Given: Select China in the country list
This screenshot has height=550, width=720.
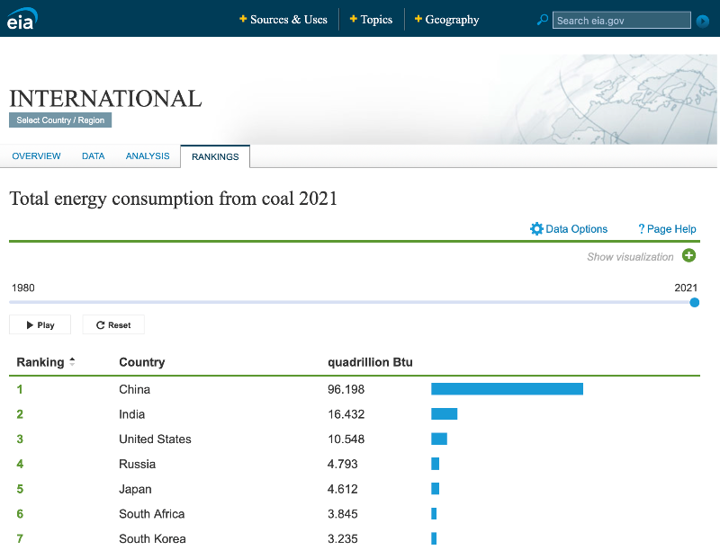Looking at the screenshot, I should click(x=134, y=389).
